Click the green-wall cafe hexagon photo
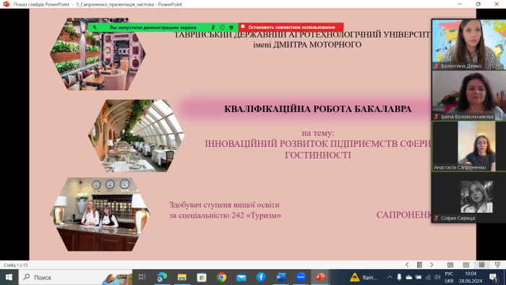 (x=98, y=54)
